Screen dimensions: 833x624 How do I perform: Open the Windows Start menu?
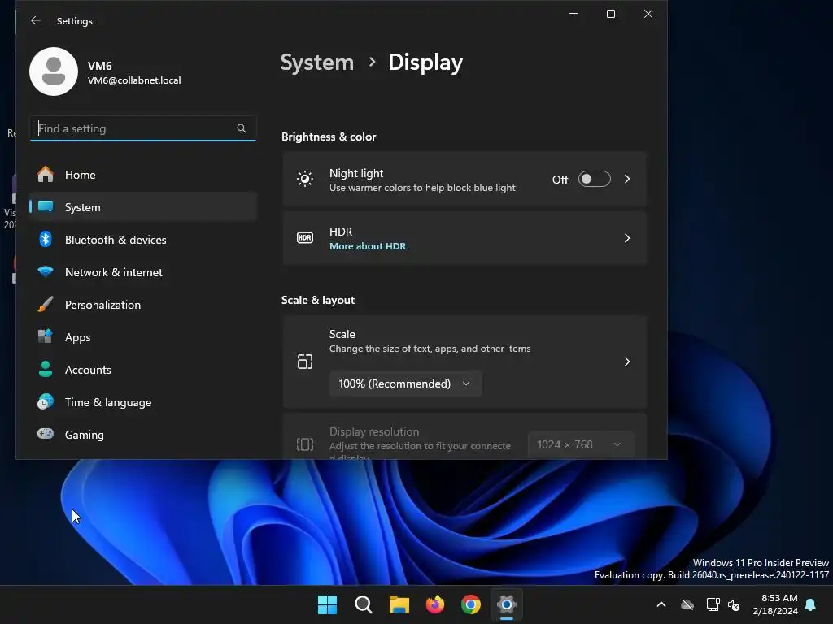327,604
